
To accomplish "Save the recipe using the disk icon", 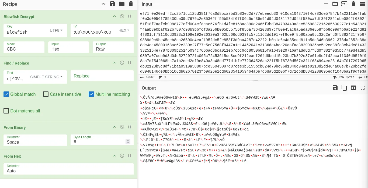I will click(113, 4).
